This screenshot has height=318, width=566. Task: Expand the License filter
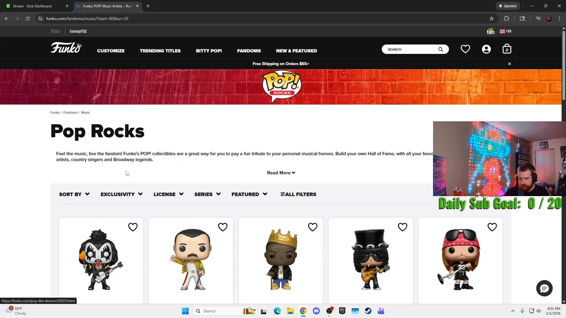pos(168,194)
